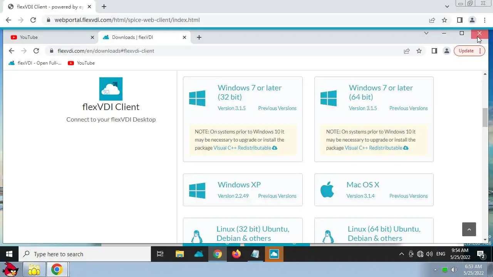Open Previous Versions for Mac OS X
Viewport: 493px width, 277px height.
tap(409, 196)
